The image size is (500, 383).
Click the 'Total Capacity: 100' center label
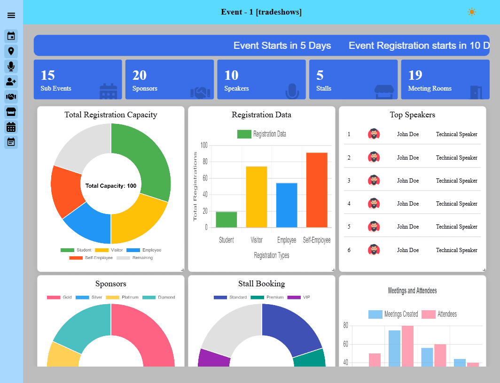pyautogui.click(x=110, y=186)
